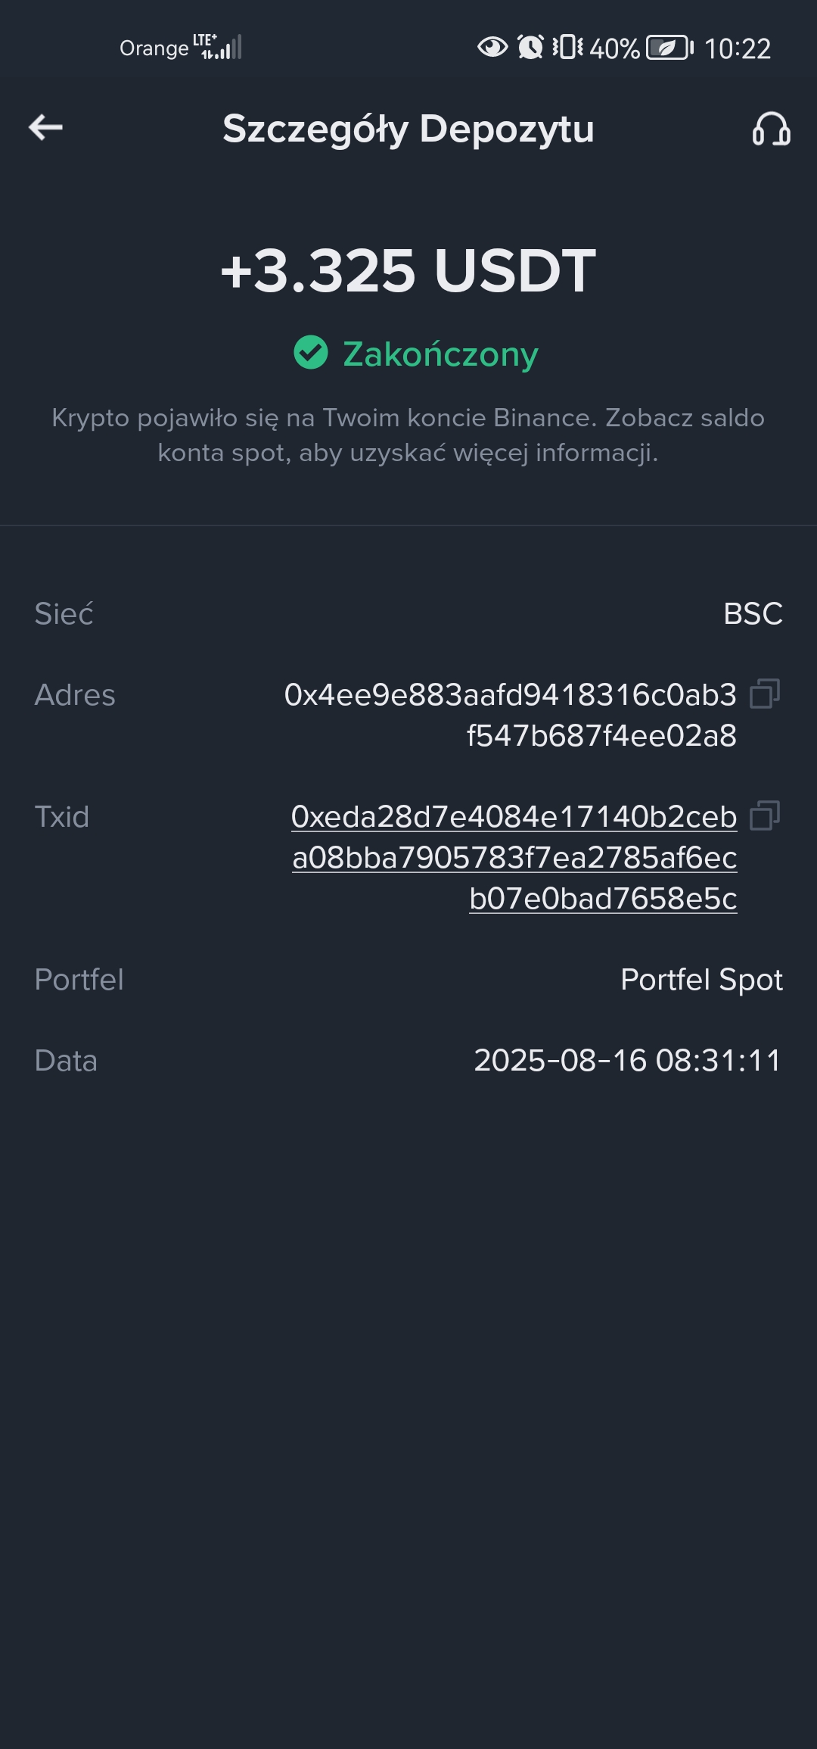Copy the deposit address
Viewport: 817px width, 1749px height.
coord(765,694)
